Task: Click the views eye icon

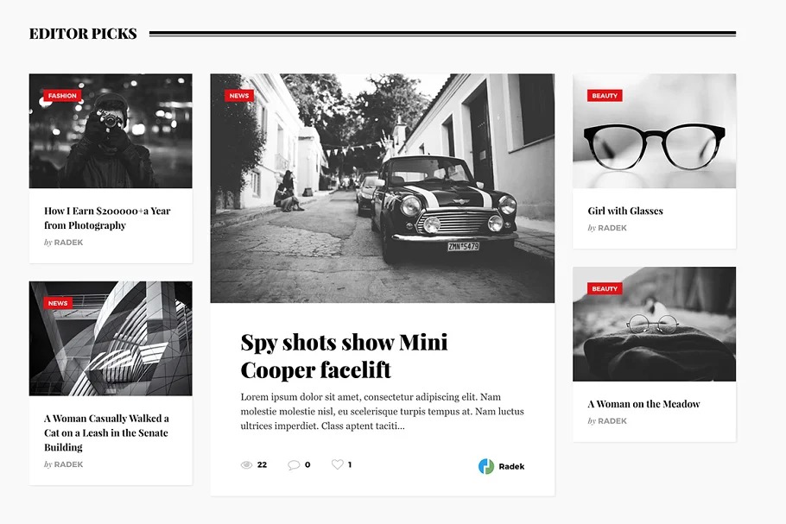Action: (x=246, y=465)
